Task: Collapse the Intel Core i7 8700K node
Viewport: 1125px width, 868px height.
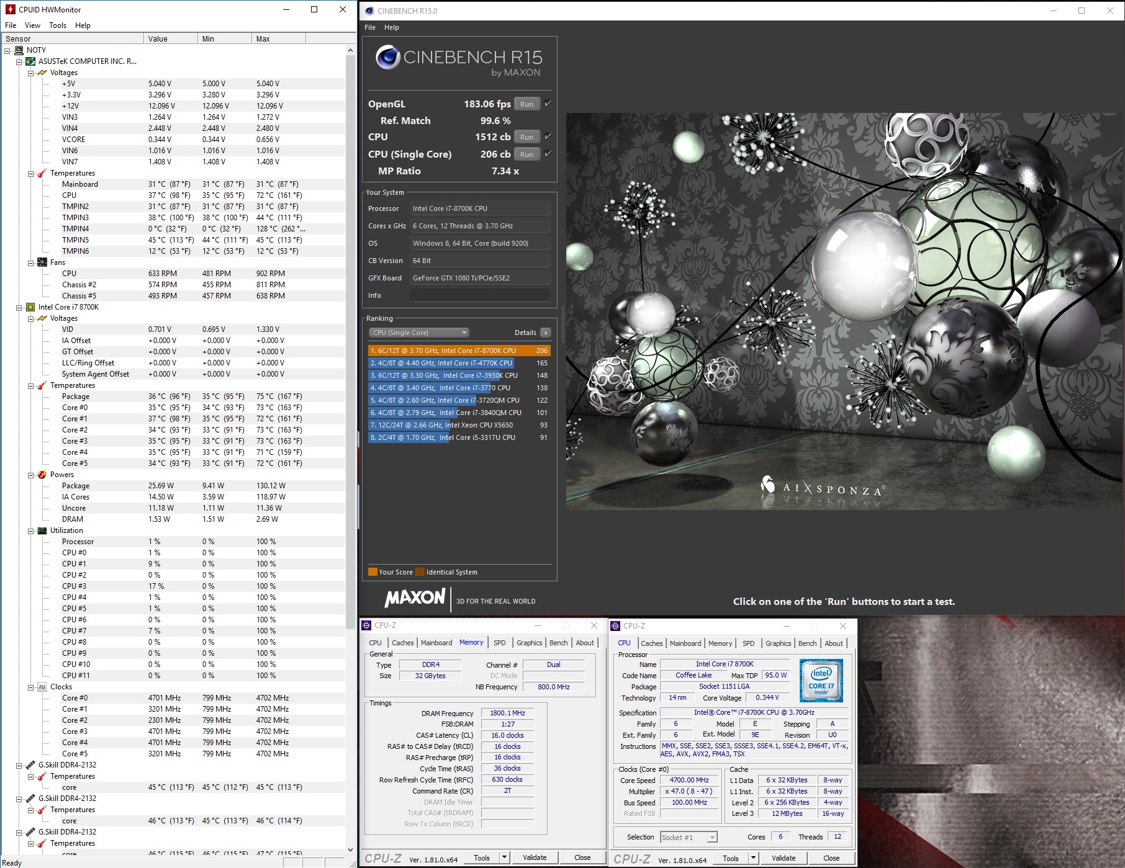Action: click(x=19, y=307)
